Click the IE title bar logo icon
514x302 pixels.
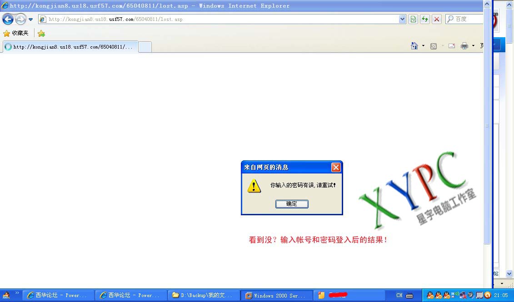pos(5,5)
